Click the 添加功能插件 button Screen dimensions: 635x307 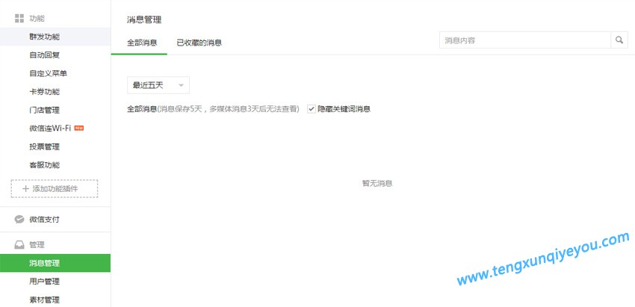55,189
